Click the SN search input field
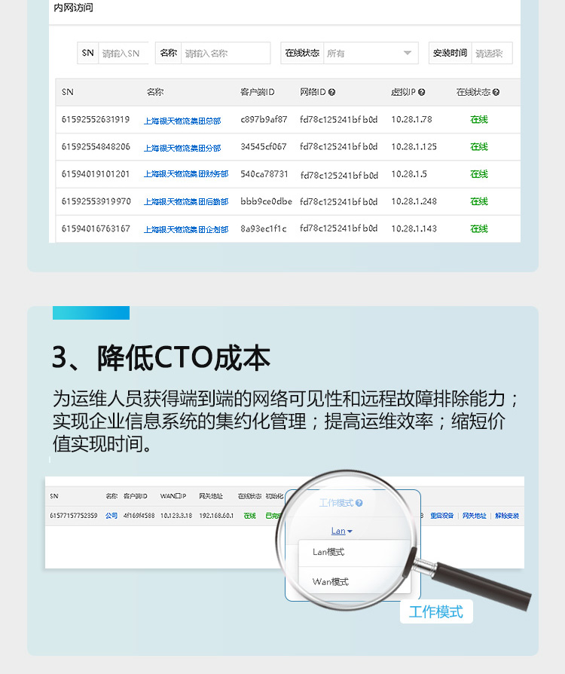 (x=124, y=54)
